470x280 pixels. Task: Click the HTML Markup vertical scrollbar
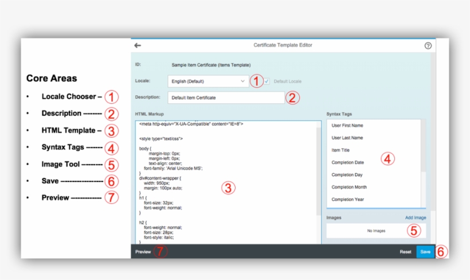click(318, 171)
